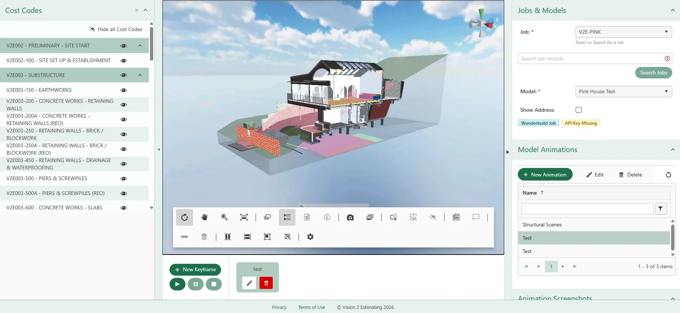
Task: Delete the 'test' keyframe with red trash button
Action: (x=266, y=283)
